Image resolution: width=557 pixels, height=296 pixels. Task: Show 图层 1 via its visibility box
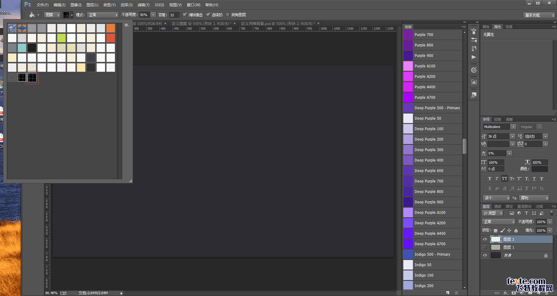(485, 247)
